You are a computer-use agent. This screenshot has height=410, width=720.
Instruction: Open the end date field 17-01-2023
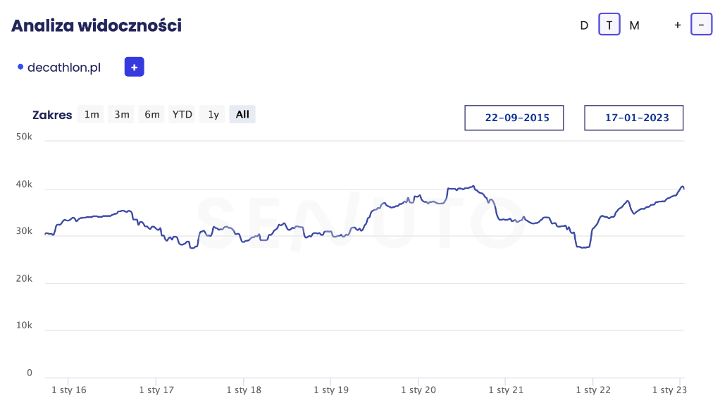click(633, 118)
